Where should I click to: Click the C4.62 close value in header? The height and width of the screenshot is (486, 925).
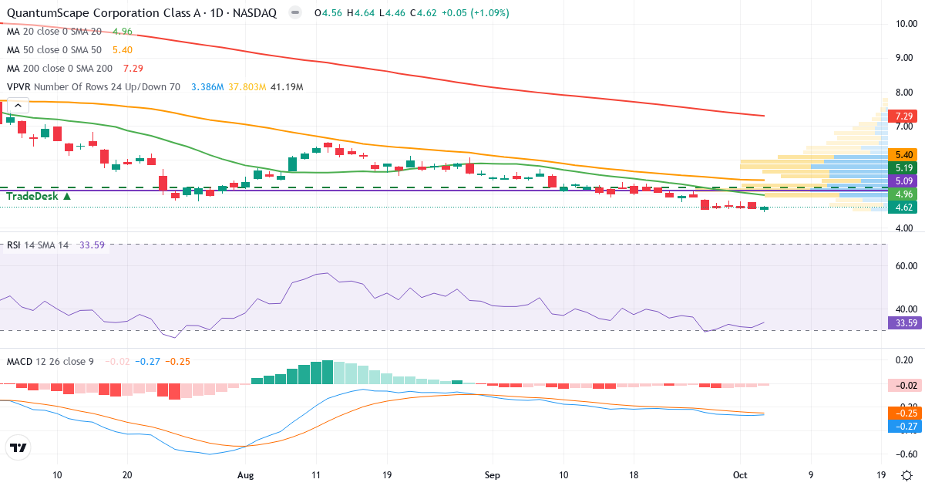[424, 13]
